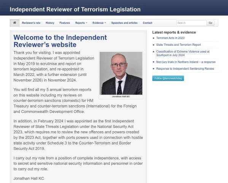Expand the Reports dropdown menu
Viewport: 228px width, 183px height.
(81, 23)
